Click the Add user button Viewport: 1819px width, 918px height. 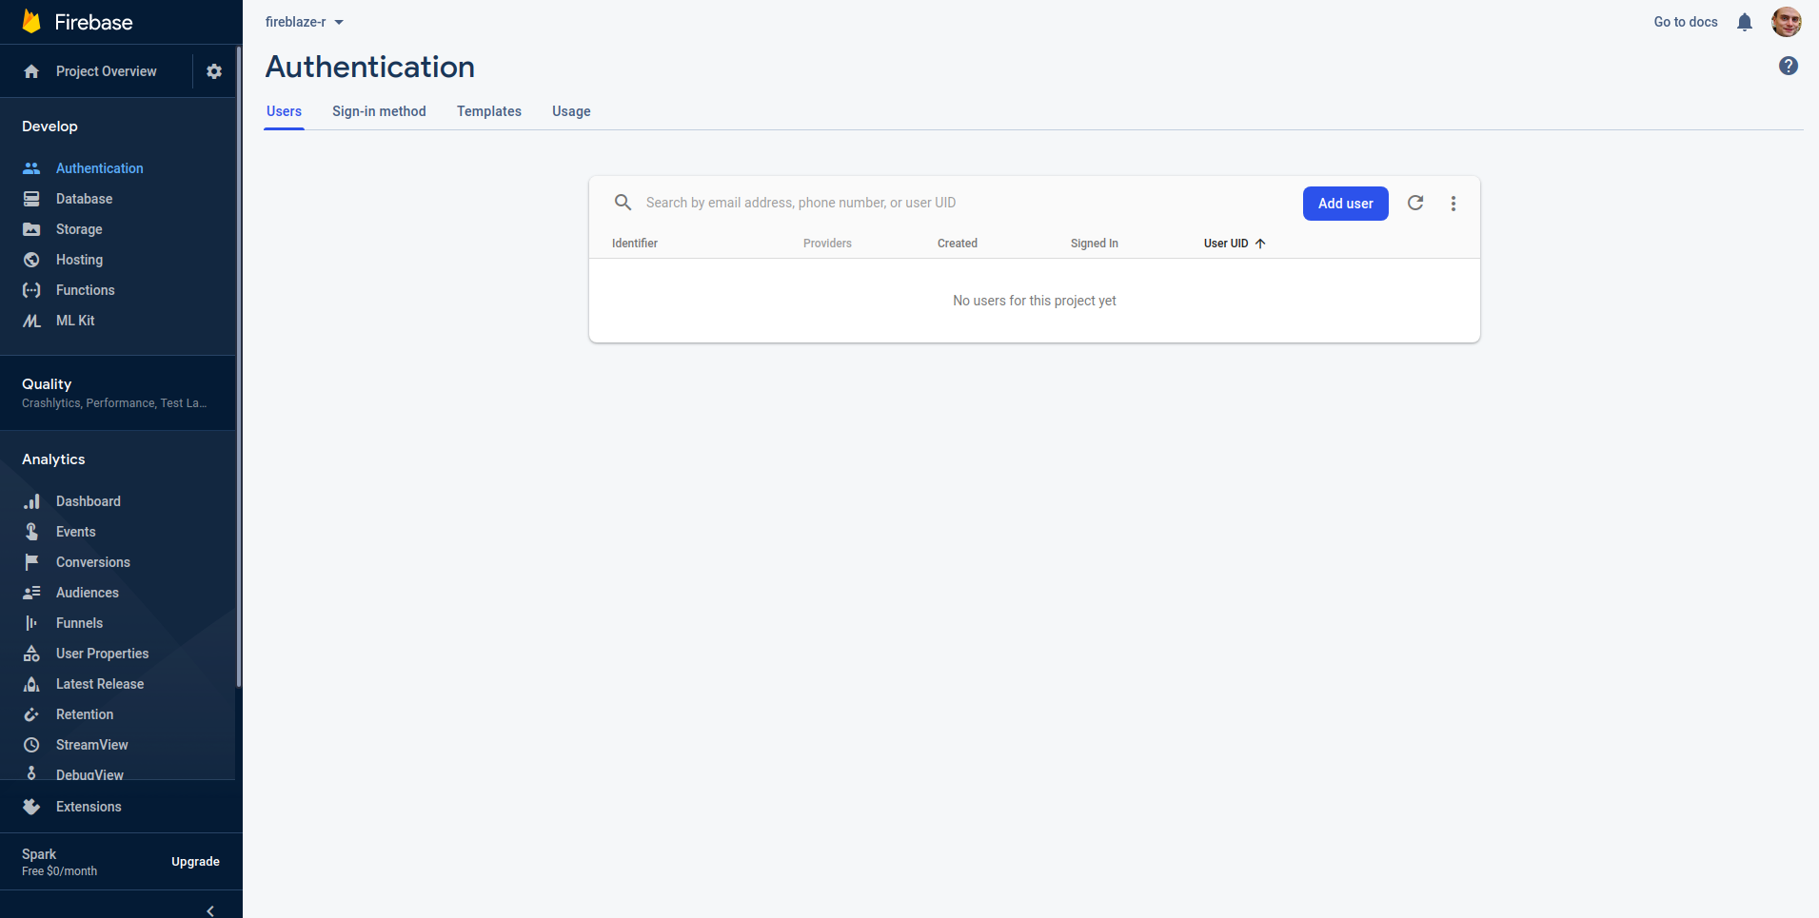(1346, 204)
